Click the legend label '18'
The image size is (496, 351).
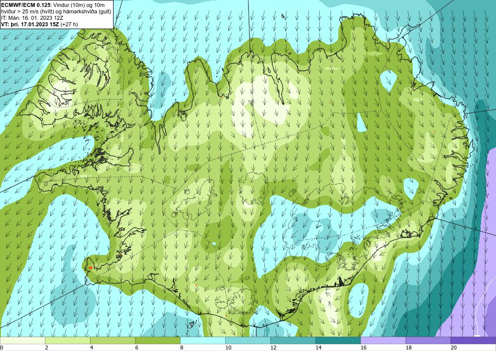[x=409, y=348]
